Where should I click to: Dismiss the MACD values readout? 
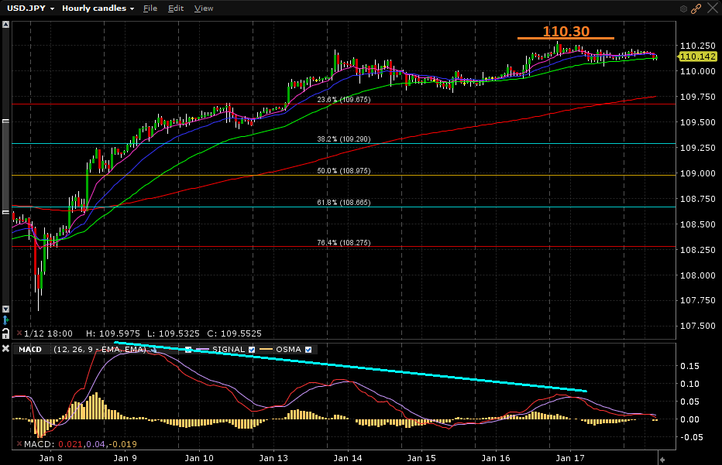coord(19,444)
